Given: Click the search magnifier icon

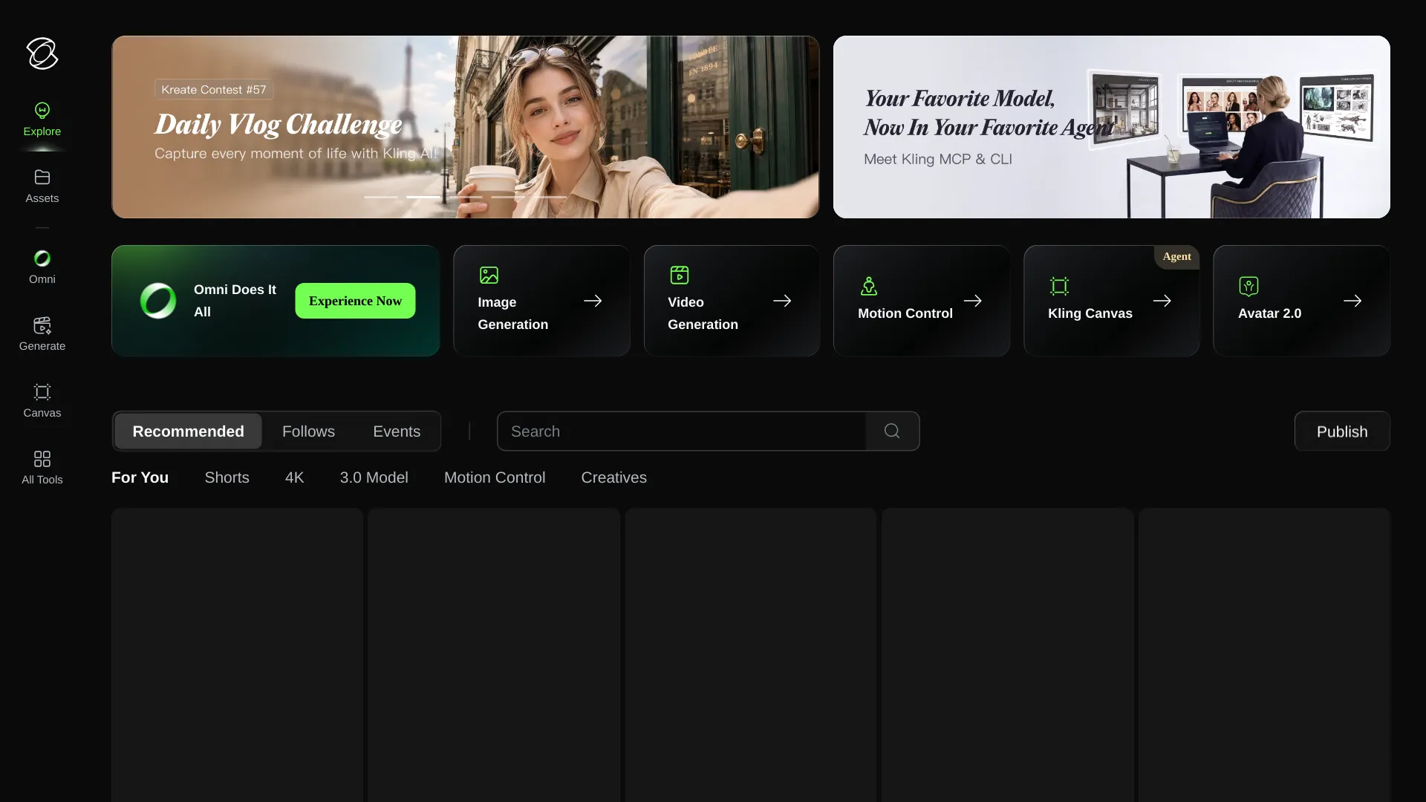Looking at the screenshot, I should [x=892, y=431].
